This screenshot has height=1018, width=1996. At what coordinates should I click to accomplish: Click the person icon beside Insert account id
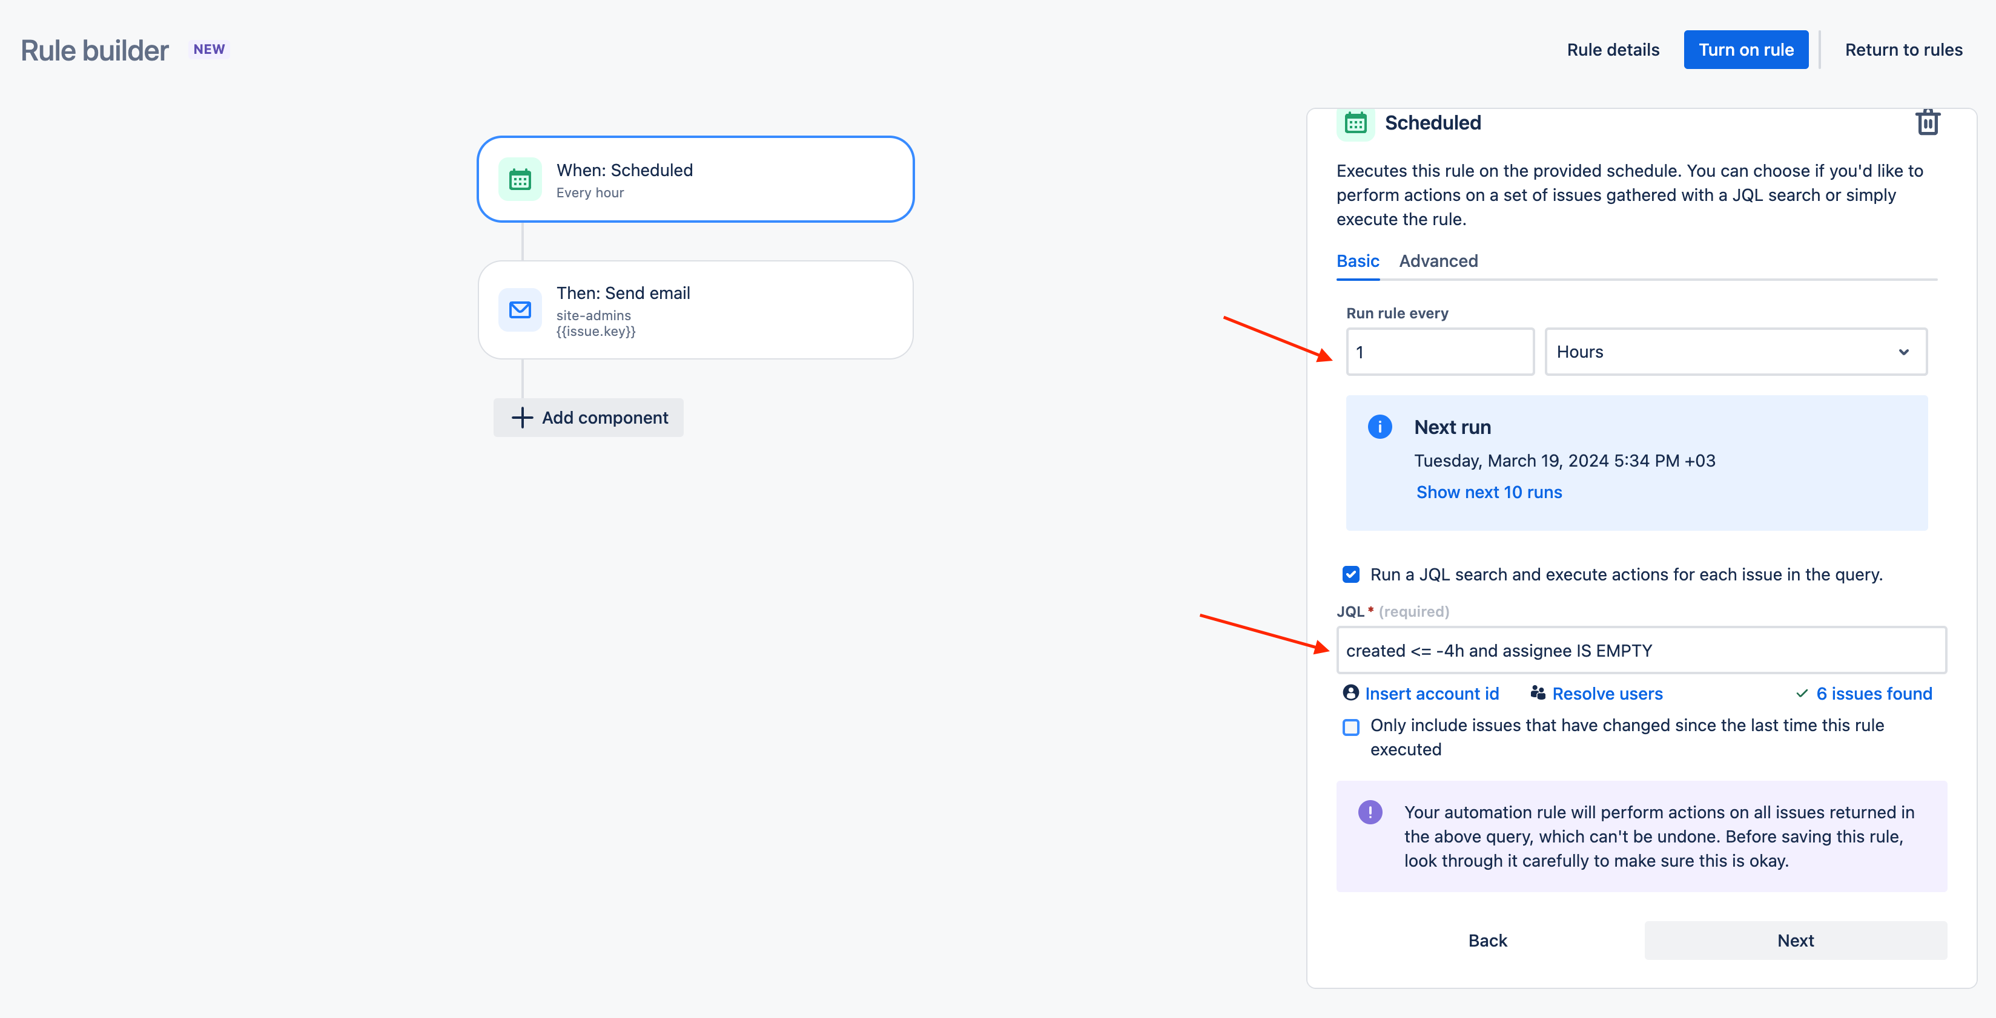1350,693
